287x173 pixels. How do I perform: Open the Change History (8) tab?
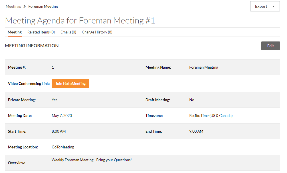pyautogui.click(x=97, y=32)
